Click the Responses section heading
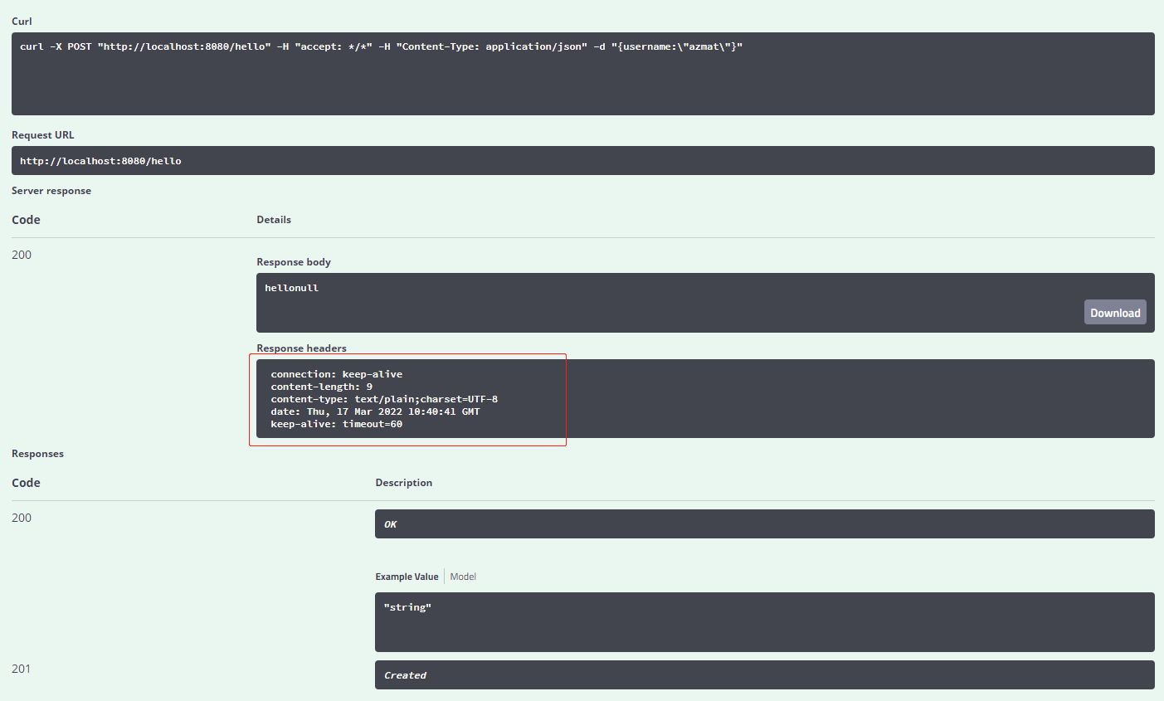Viewport: 1164px width, 701px height. (37, 454)
